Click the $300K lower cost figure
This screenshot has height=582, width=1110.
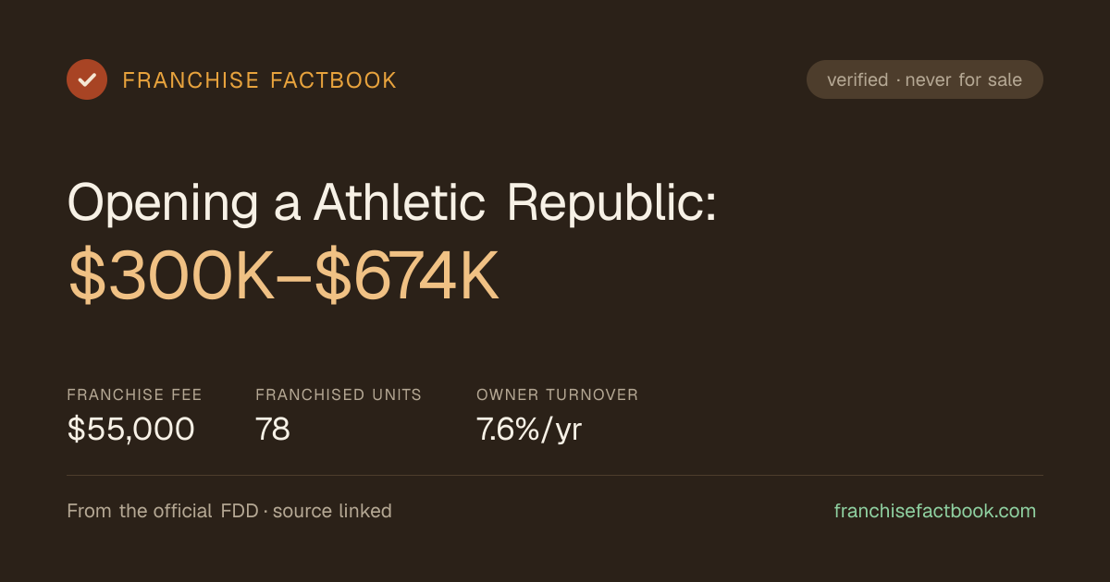(172, 276)
